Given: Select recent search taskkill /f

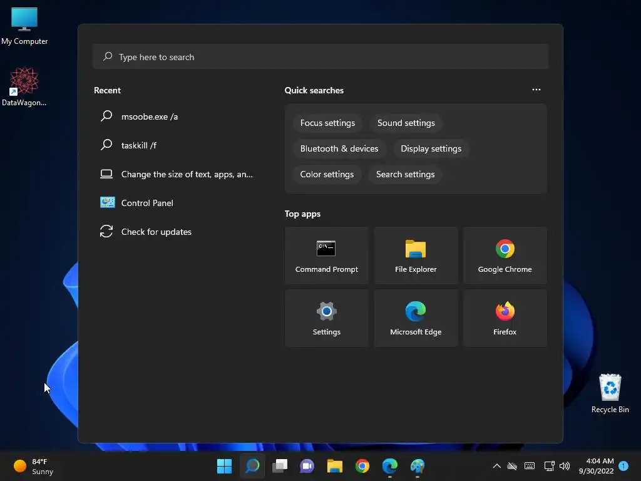Looking at the screenshot, I should point(178,145).
